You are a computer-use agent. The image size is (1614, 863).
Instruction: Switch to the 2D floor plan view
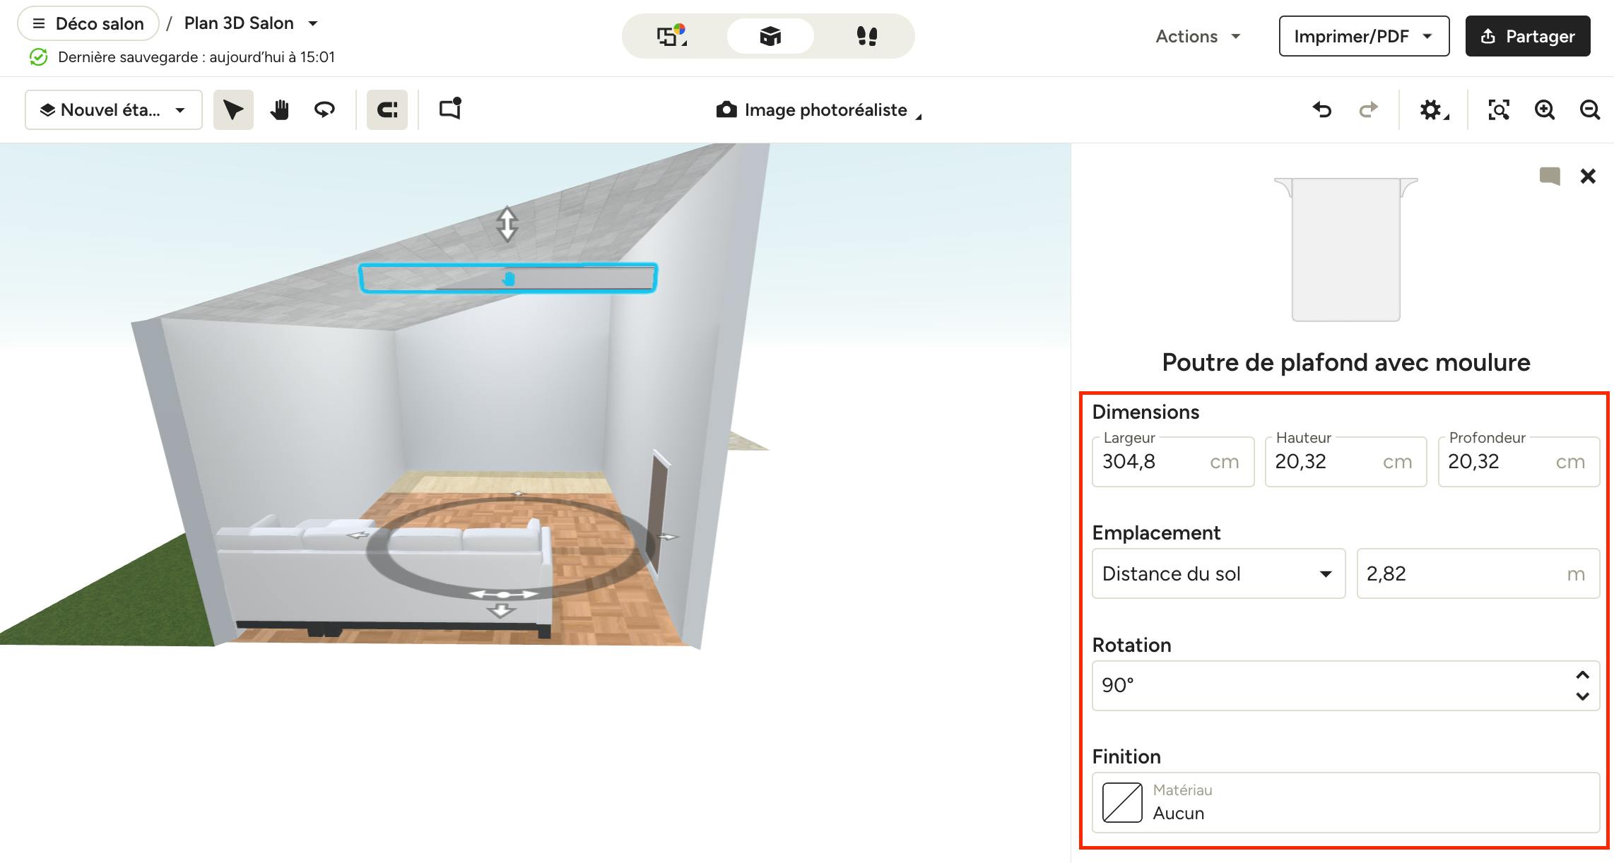click(671, 36)
